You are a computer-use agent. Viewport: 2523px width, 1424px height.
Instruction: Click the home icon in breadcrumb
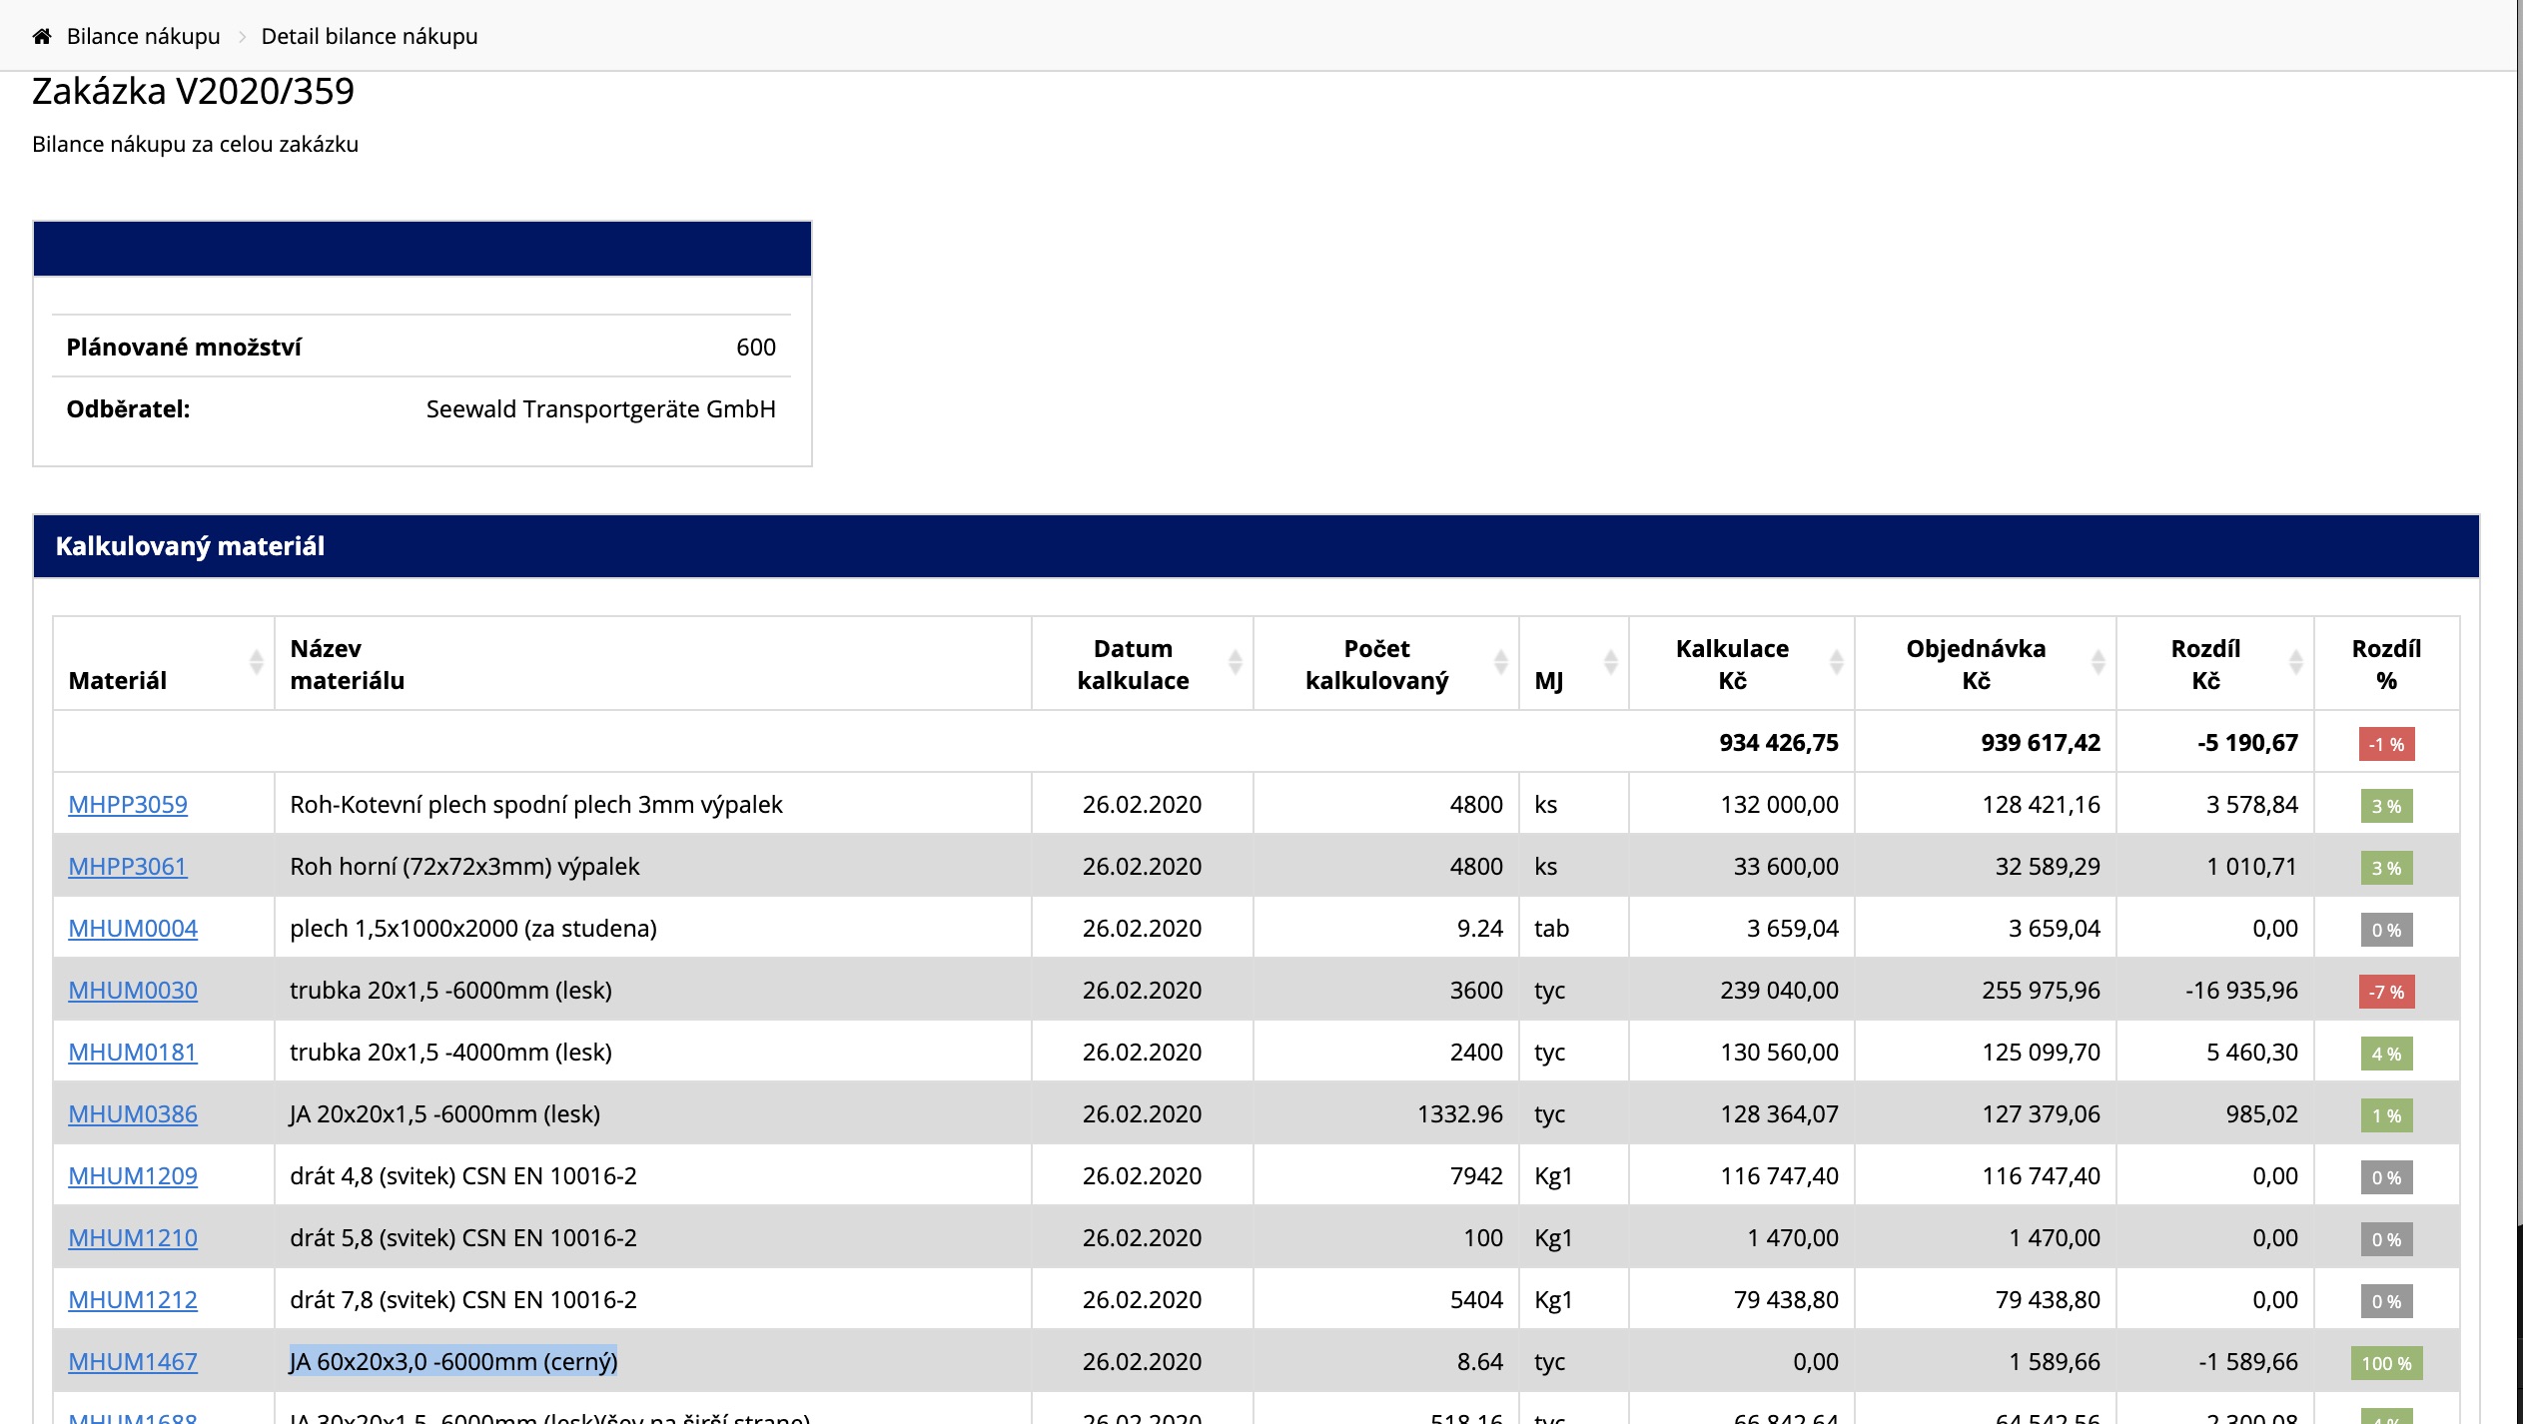coord(42,37)
